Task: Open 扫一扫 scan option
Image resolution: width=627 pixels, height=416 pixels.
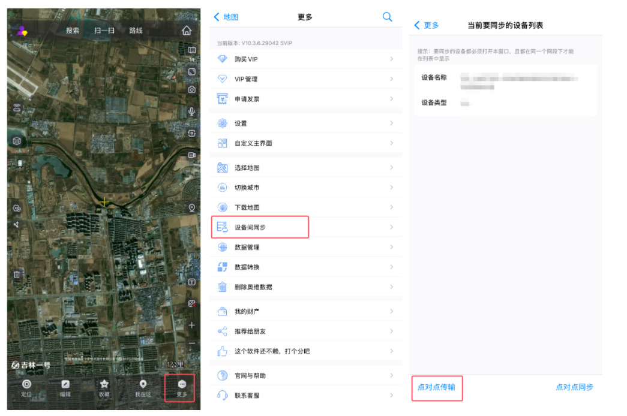Action: click(x=104, y=31)
